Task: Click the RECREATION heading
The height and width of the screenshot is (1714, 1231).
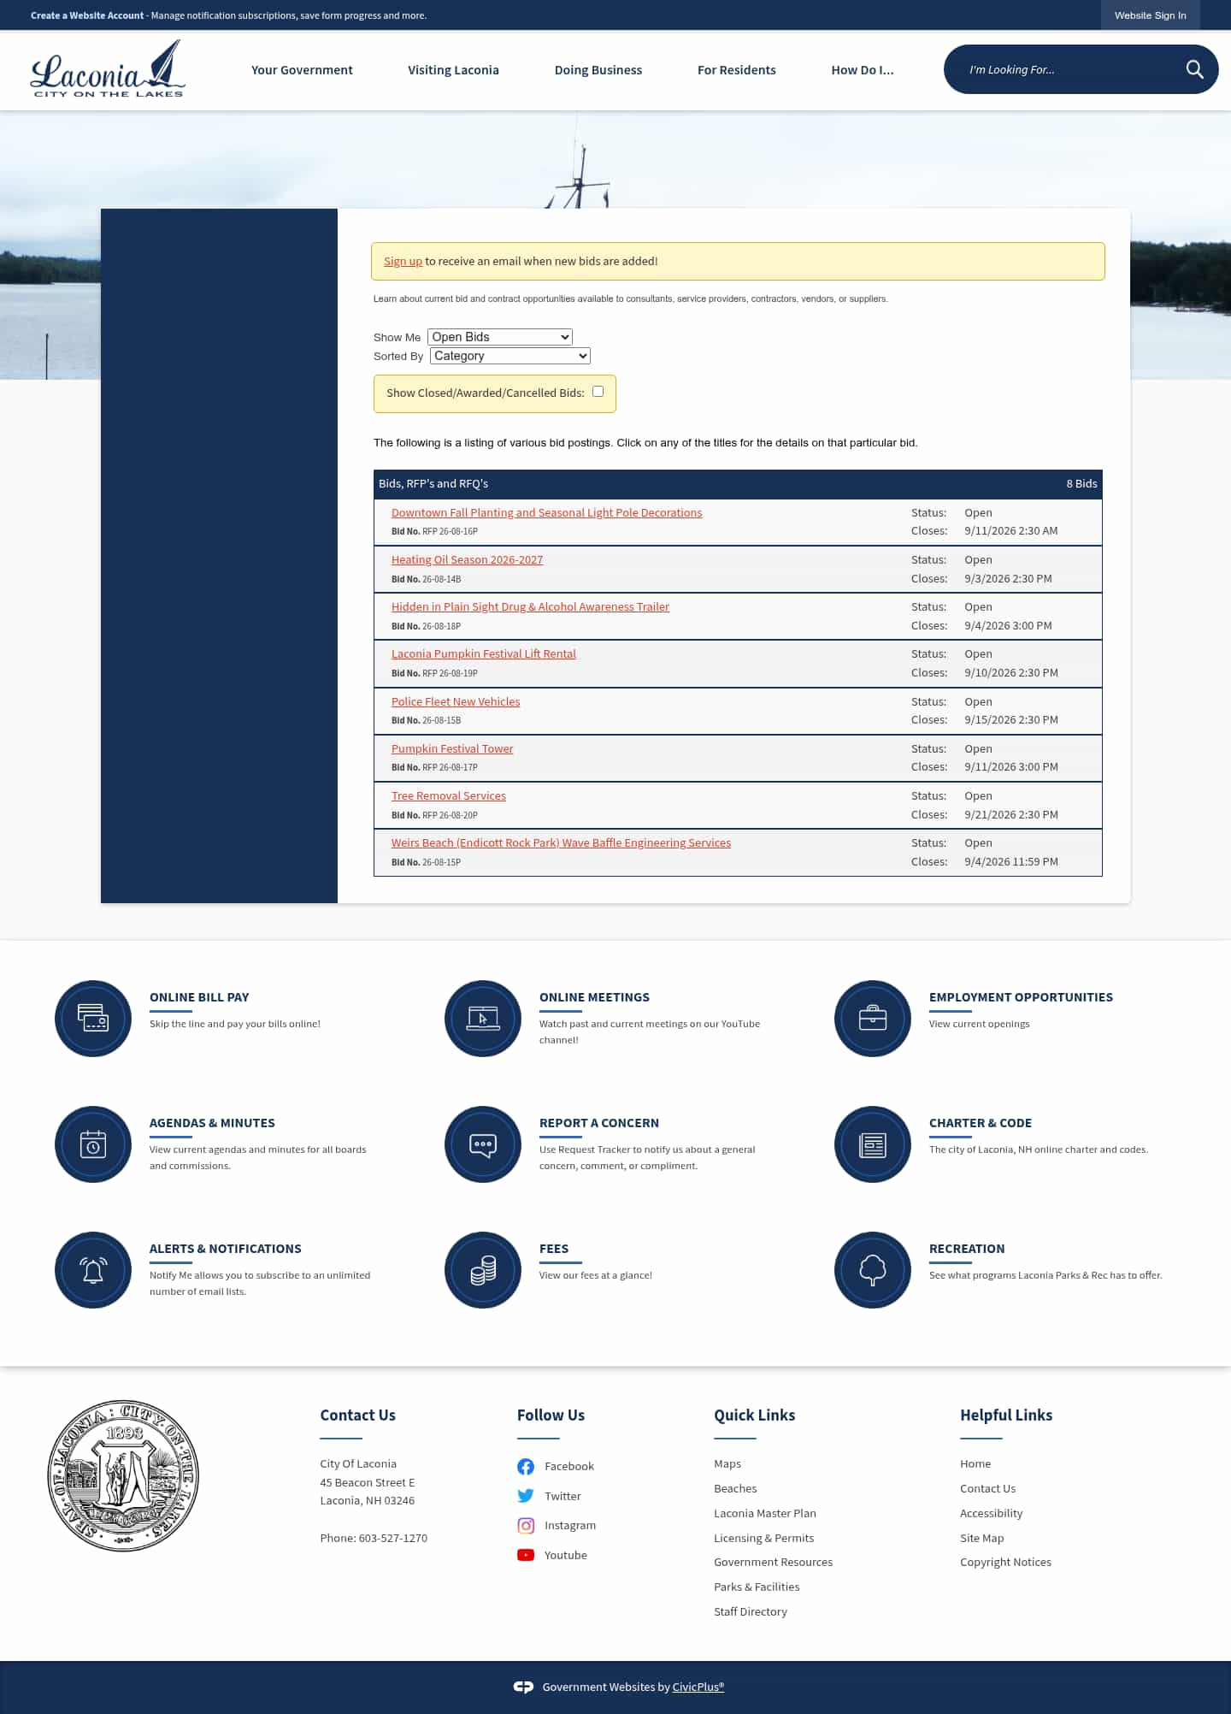Action: pyautogui.click(x=967, y=1249)
